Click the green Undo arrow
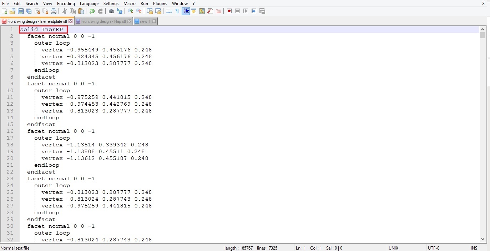 (92, 11)
